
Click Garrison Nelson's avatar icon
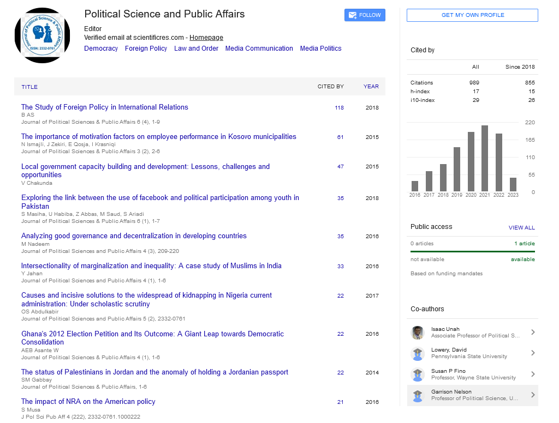[418, 395]
